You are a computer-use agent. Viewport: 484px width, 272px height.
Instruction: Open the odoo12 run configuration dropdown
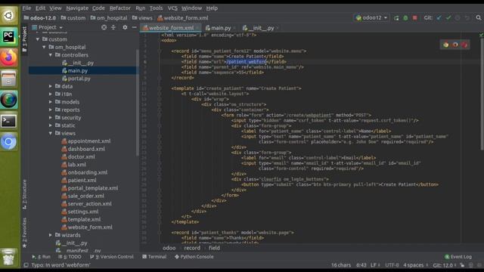pos(371,18)
